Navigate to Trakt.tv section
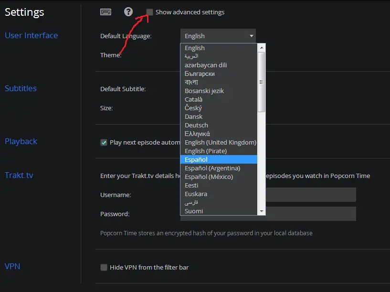The image size is (390, 292). [19, 175]
